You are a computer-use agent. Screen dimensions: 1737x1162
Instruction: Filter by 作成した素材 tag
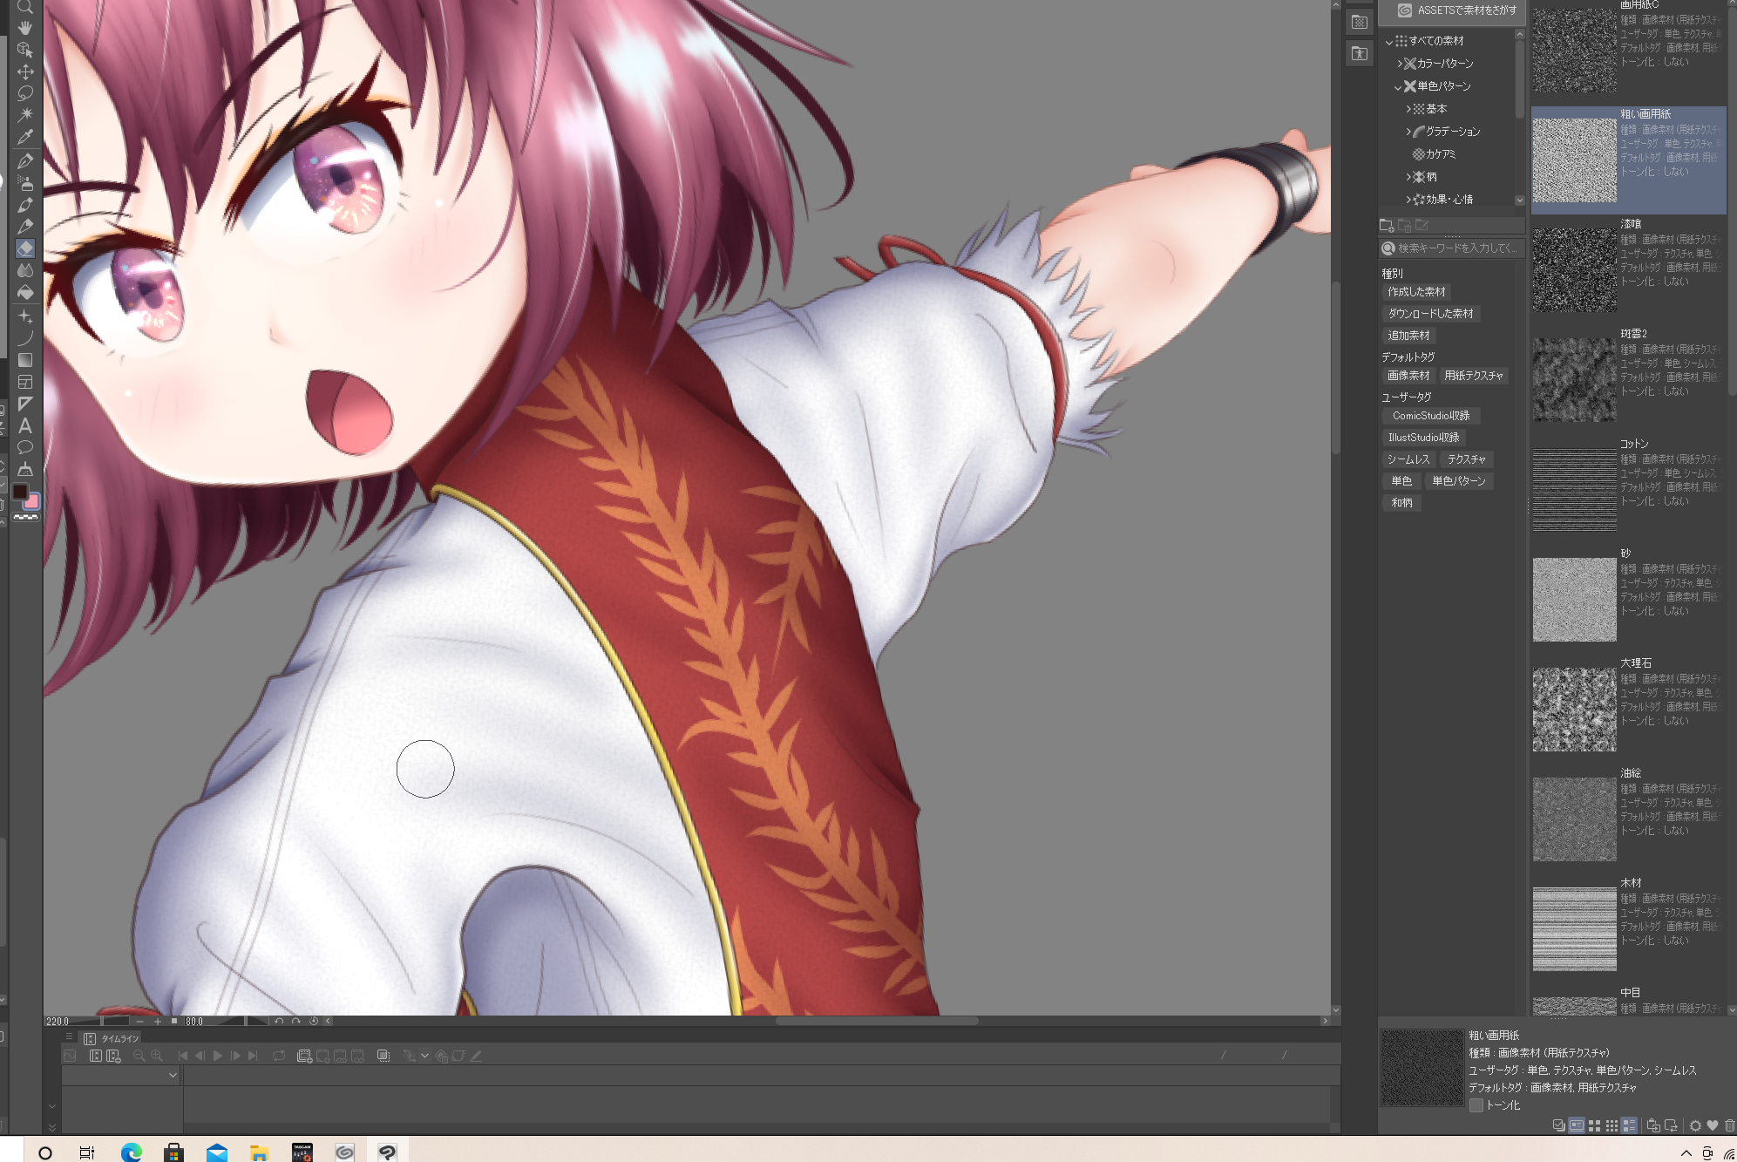pos(1416,292)
